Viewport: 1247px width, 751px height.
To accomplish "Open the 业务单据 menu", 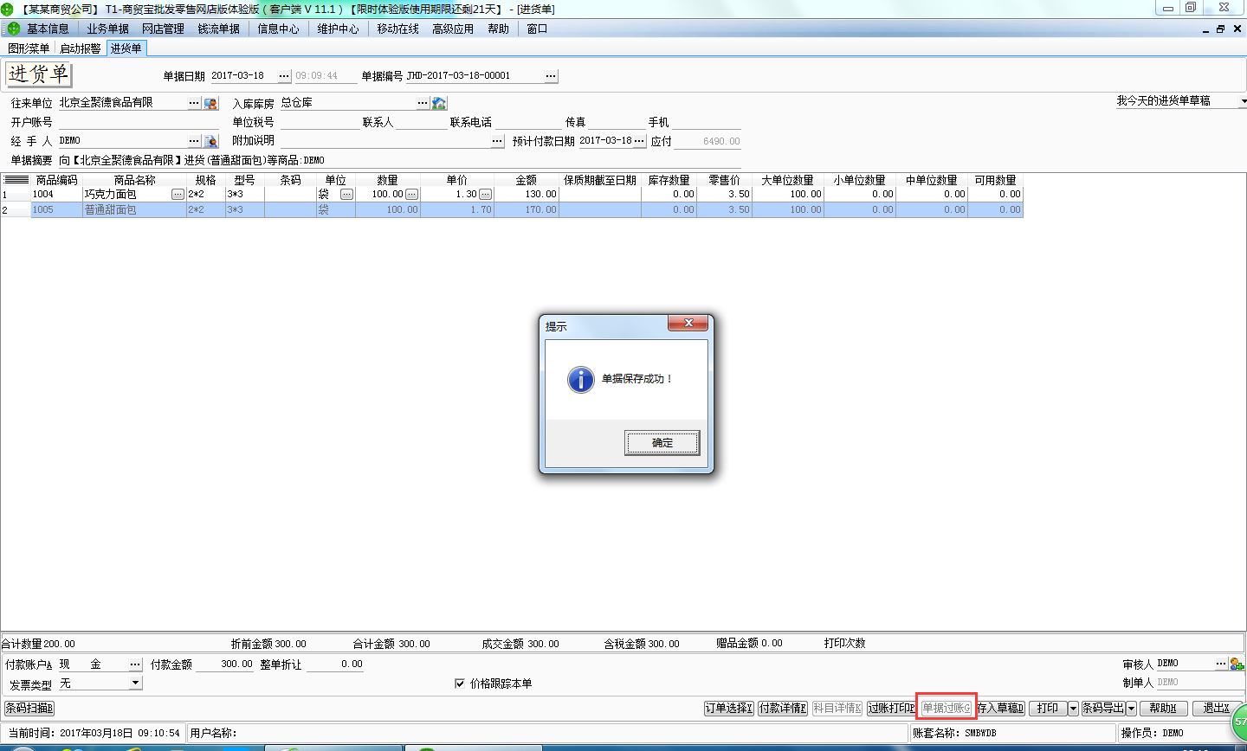I will coord(107,29).
